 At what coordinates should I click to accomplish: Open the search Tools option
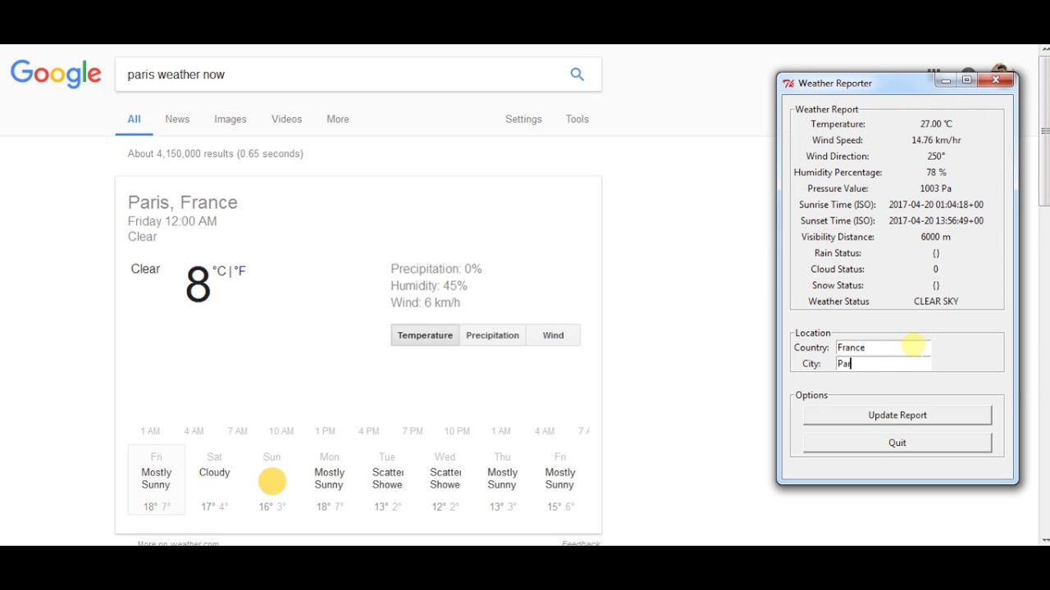click(577, 119)
